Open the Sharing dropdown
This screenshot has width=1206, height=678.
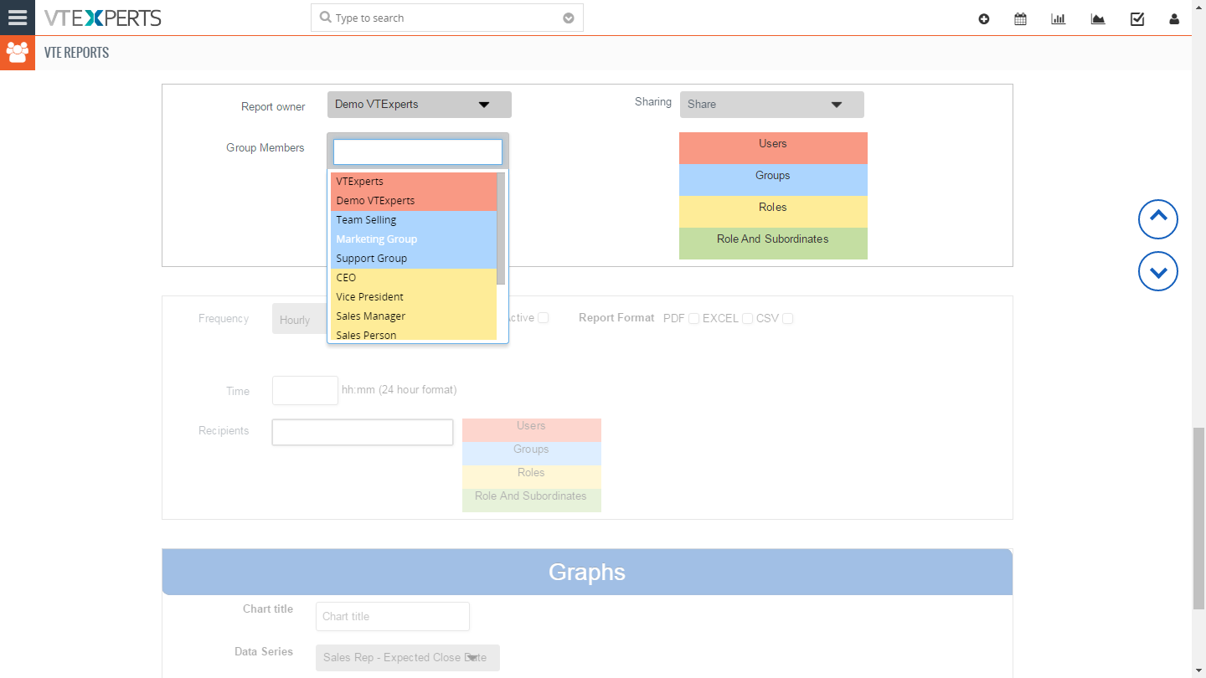(772, 105)
